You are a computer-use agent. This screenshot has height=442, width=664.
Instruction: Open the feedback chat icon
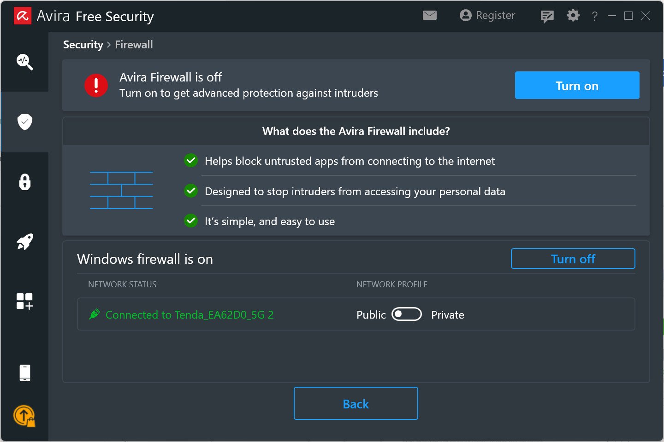pos(547,17)
